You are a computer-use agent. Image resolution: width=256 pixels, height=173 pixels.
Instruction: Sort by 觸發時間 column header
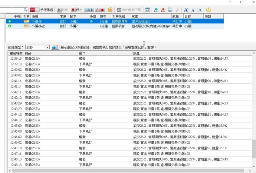pyautogui.click(x=16, y=54)
